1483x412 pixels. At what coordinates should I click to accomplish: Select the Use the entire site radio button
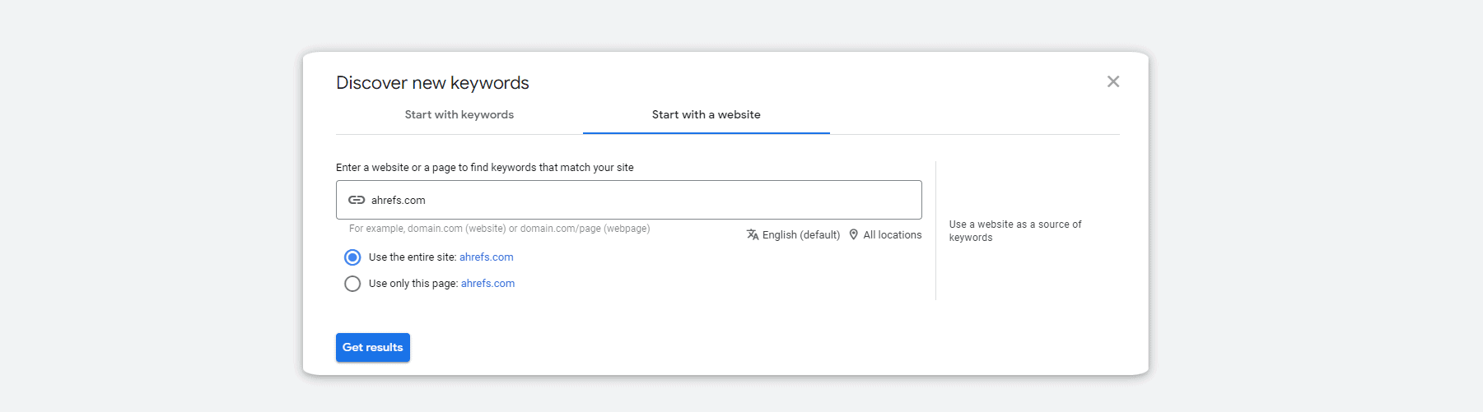click(x=352, y=257)
